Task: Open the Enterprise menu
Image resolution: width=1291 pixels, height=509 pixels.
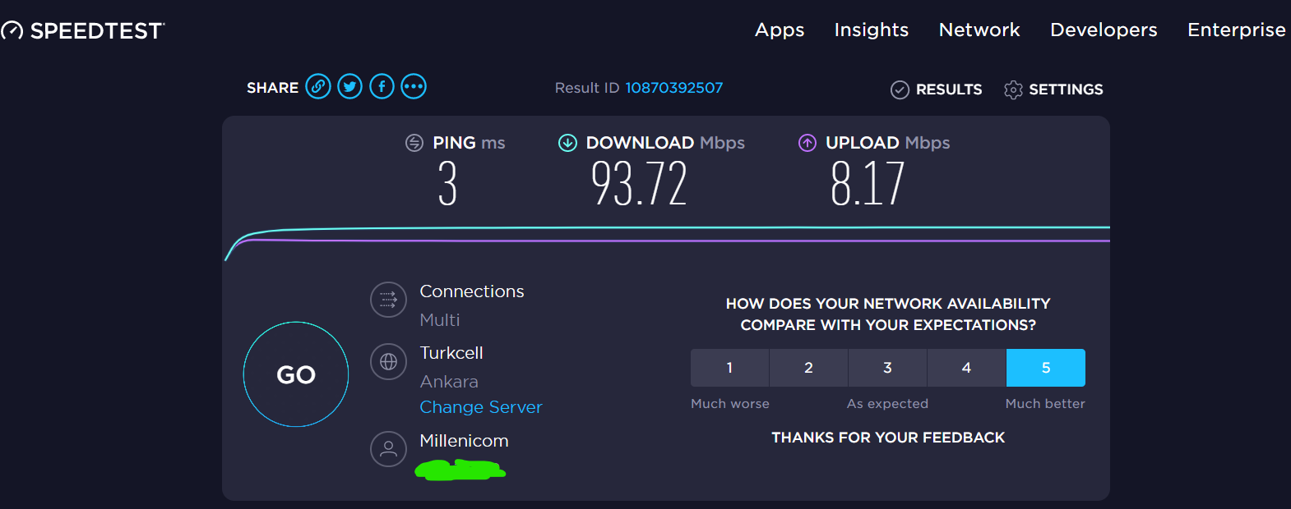Action: pyautogui.click(x=1237, y=30)
